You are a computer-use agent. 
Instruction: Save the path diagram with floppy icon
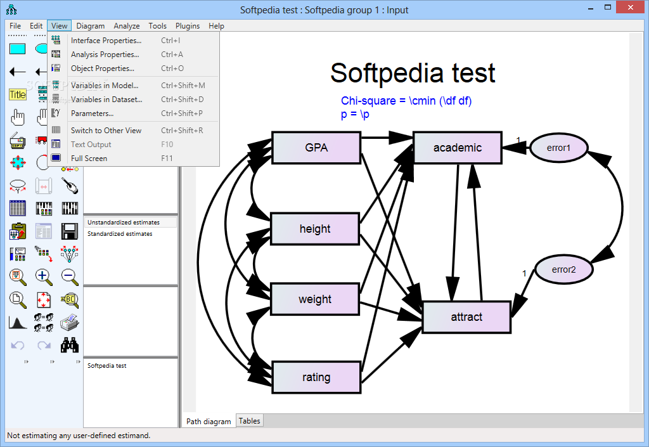tap(70, 231)
